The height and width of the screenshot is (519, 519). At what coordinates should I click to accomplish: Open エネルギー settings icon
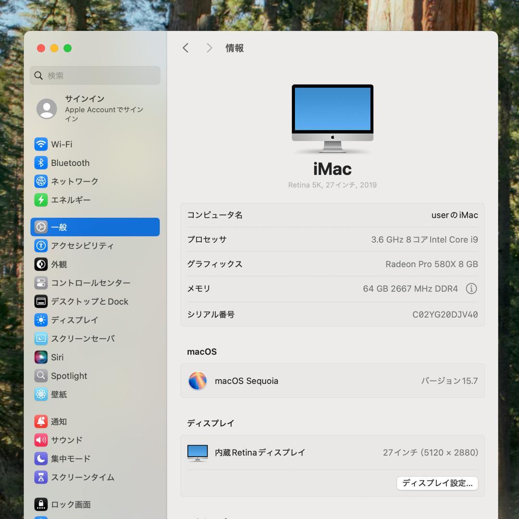click(x=41, y=200)
